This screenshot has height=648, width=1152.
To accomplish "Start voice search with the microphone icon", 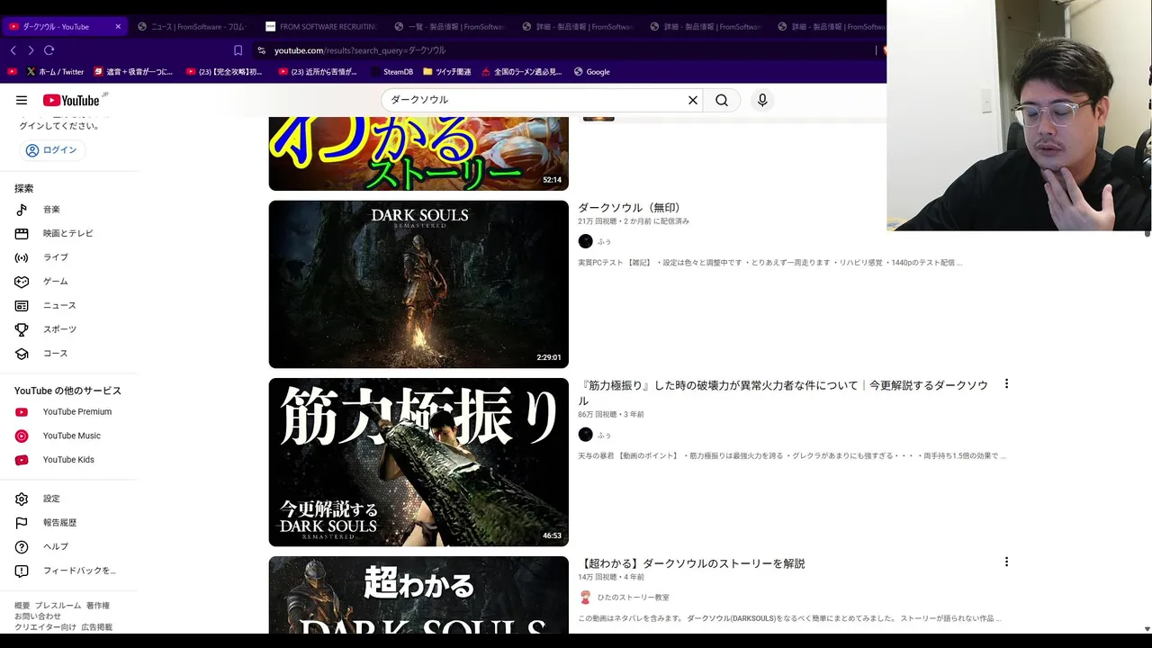I will [x=762, y=100].
